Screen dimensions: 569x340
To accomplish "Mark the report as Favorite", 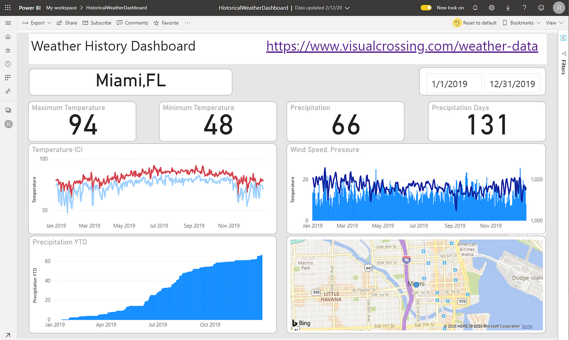I will pos(166,23).
